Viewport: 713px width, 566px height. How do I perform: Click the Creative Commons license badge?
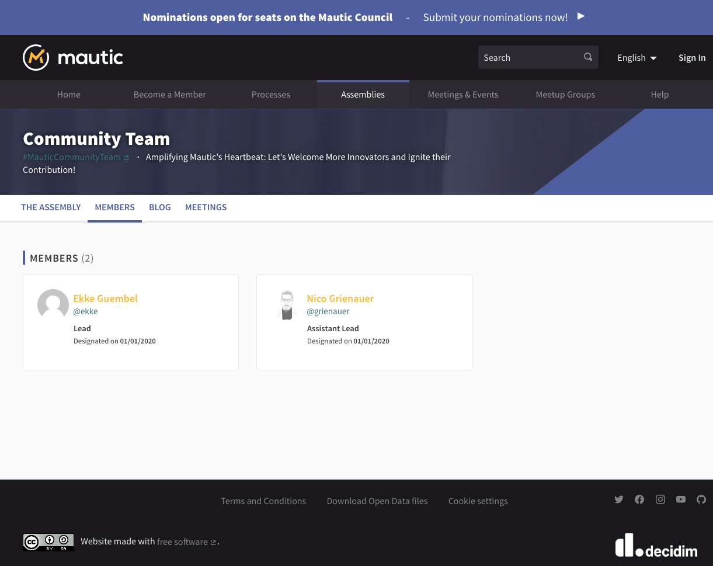tap(48, 542)
